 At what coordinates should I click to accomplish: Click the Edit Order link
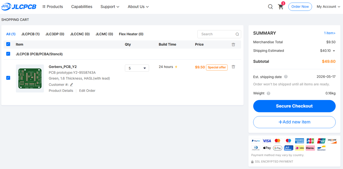pyautogui.click(x=87, y=91)
